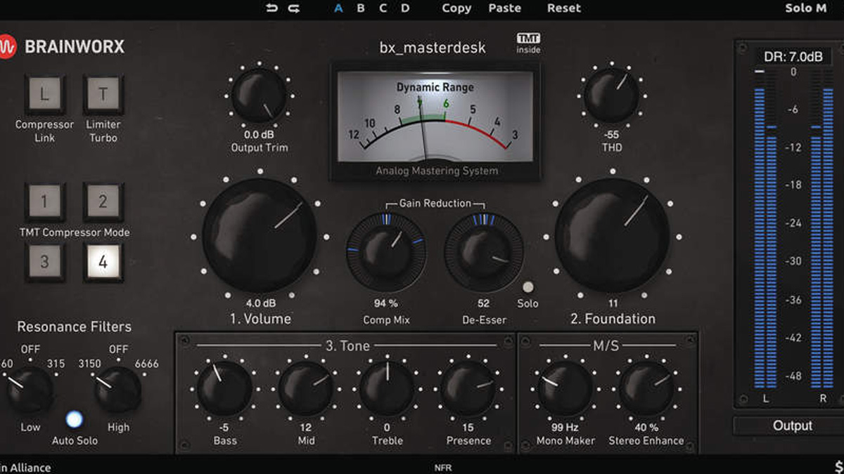Viewport: 844px width, 474px height.
Task: Click the TMT inside badge
Action: tap(528, 43)
